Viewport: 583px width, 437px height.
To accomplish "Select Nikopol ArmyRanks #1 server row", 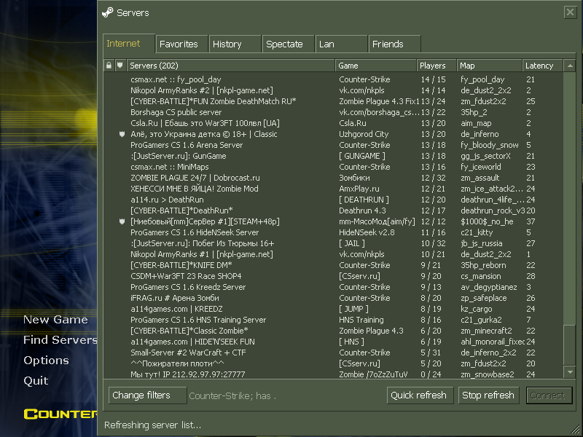I will tap(334, 254).
